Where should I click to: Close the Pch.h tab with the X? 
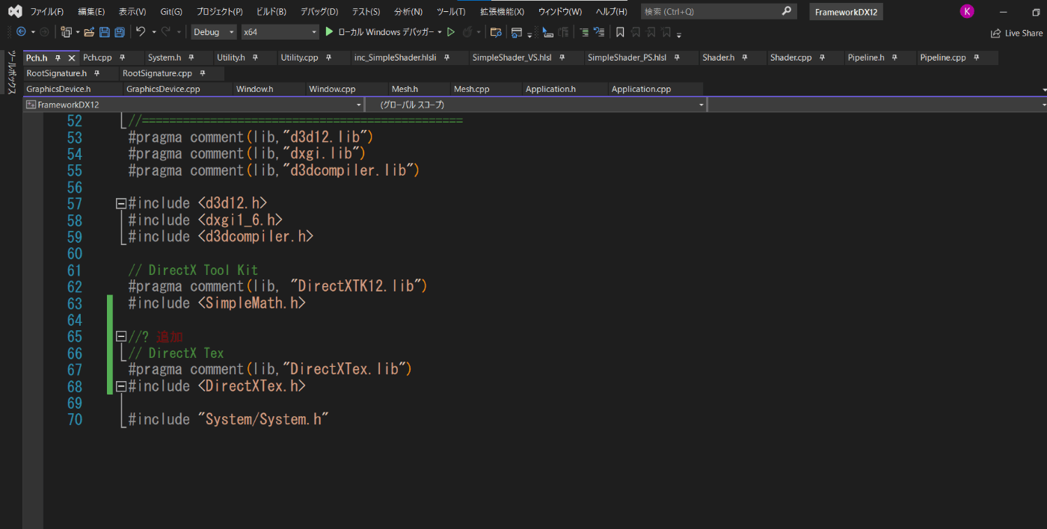72,58
